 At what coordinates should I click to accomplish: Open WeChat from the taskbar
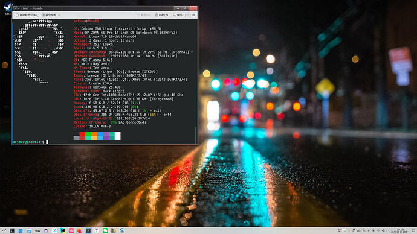[105, 230]
